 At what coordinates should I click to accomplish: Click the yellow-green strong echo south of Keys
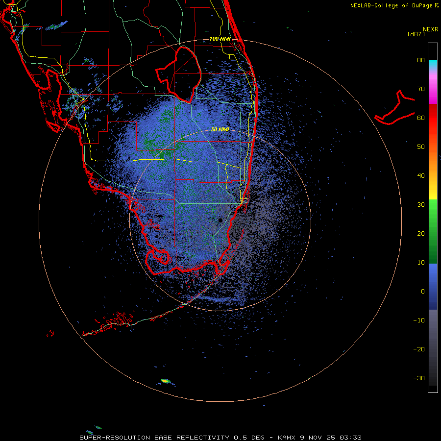(x=166, y=381)
